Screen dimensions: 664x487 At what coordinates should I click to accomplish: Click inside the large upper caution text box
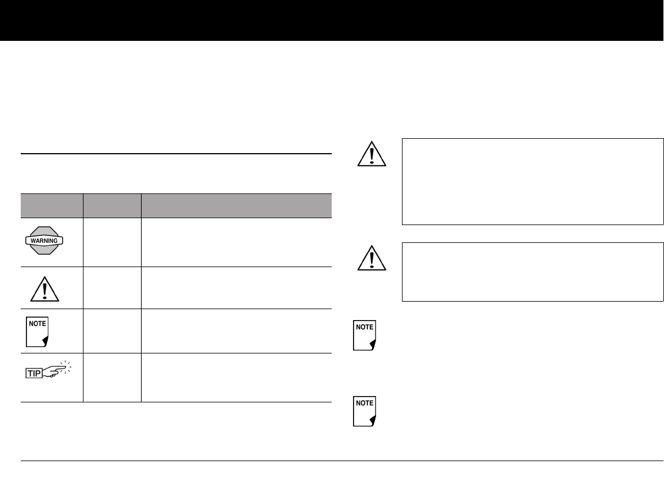pos(532,181)
